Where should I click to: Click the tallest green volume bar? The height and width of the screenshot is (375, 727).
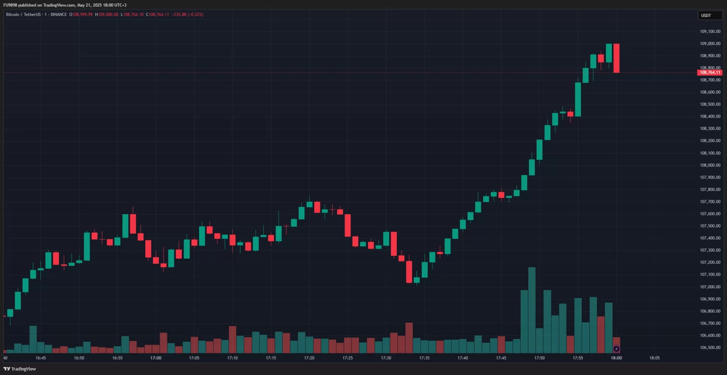(532, 310)
